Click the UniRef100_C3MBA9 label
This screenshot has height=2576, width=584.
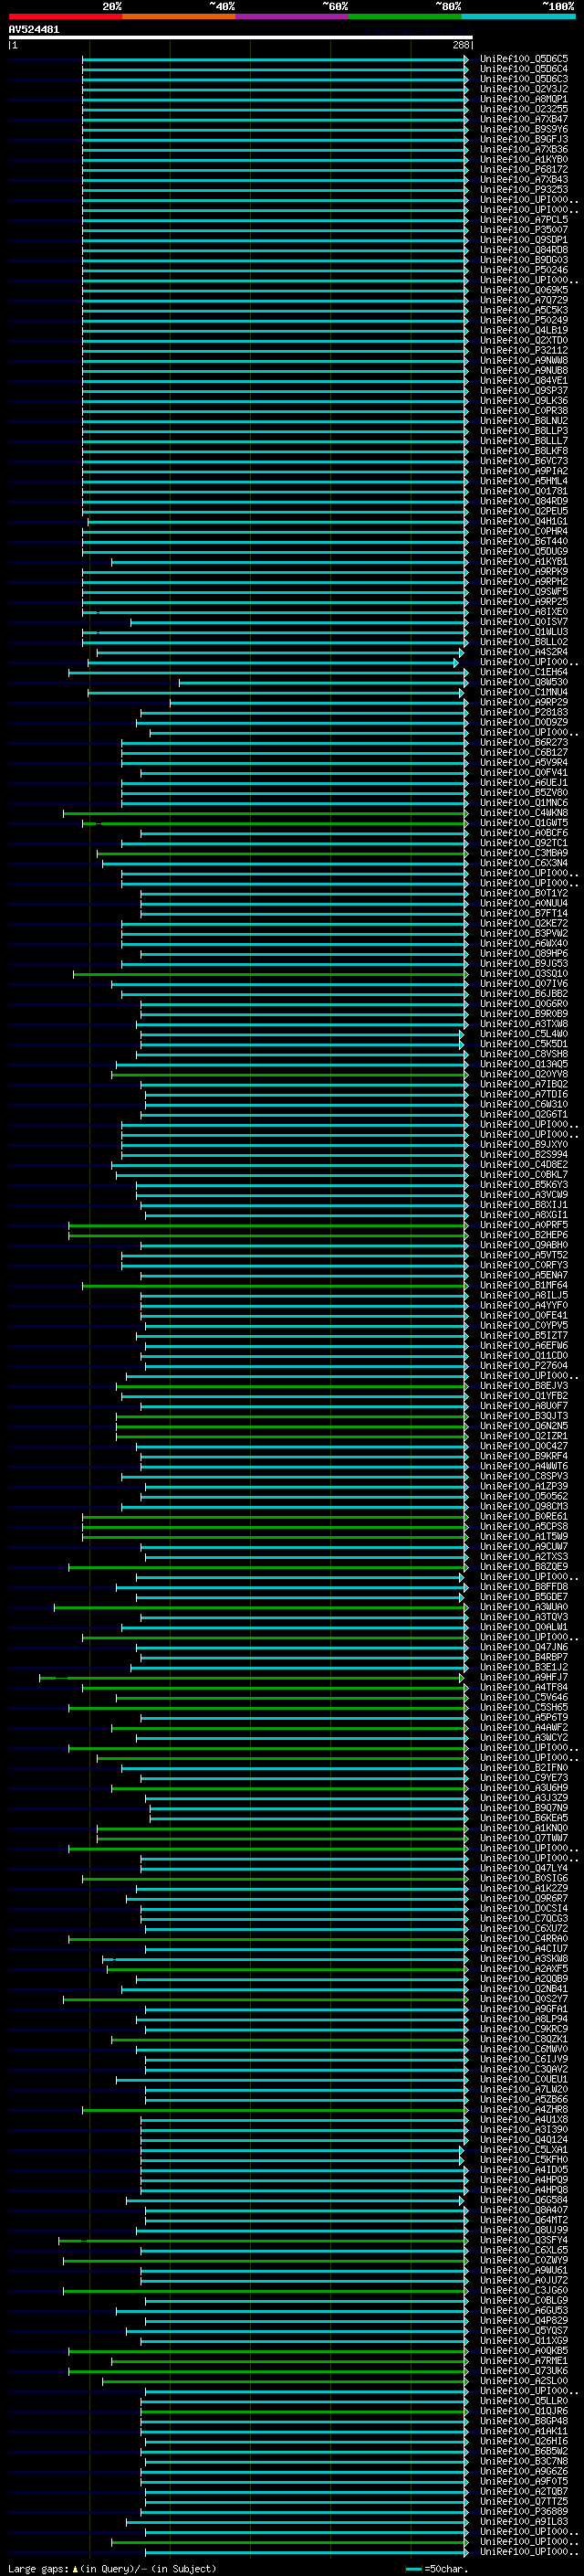524,853
